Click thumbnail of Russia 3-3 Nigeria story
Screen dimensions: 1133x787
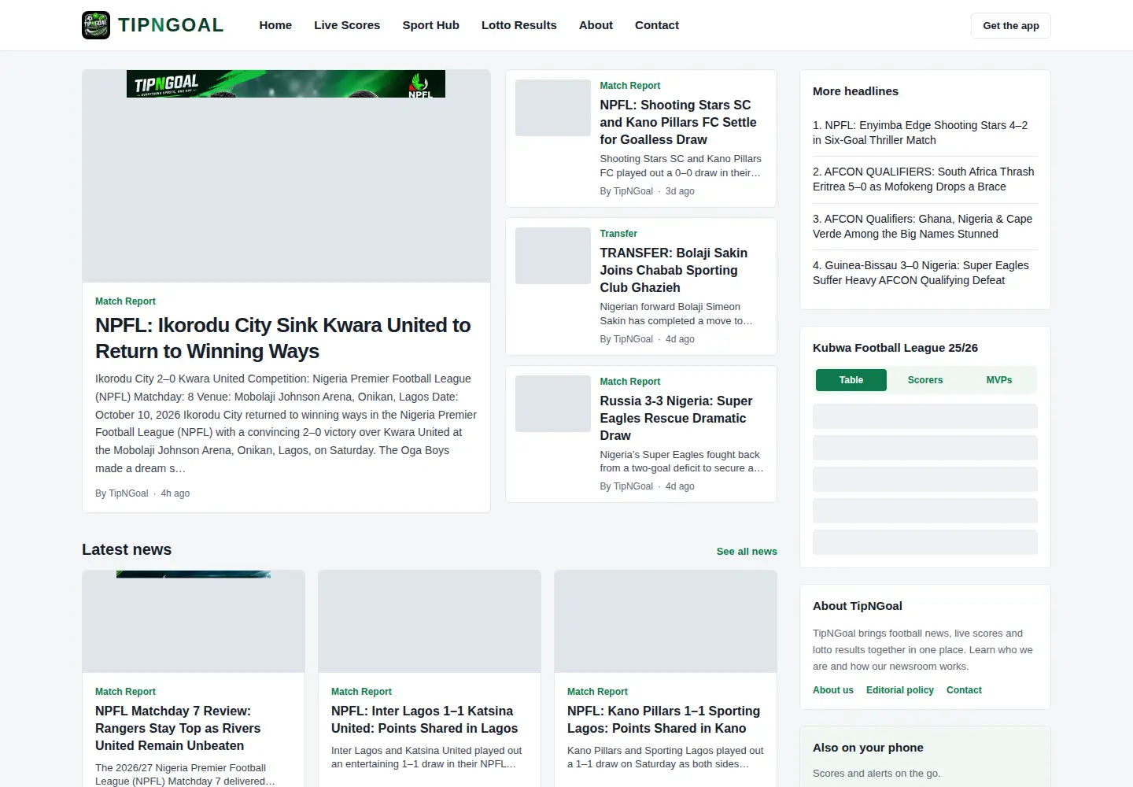(553, 404)
